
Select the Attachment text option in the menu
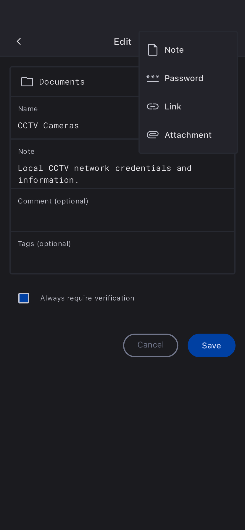188,135
